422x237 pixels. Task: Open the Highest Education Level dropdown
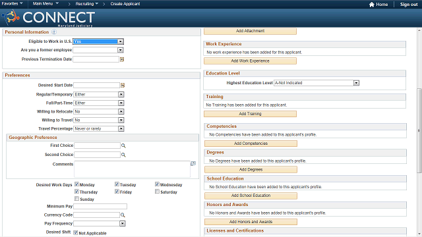(x=356, y=83)
